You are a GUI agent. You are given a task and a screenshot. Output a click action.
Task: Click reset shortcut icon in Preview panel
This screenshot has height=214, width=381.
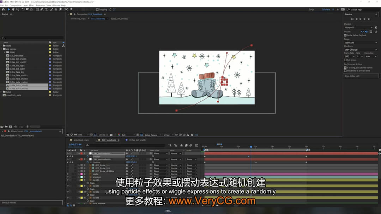(376, 27)
